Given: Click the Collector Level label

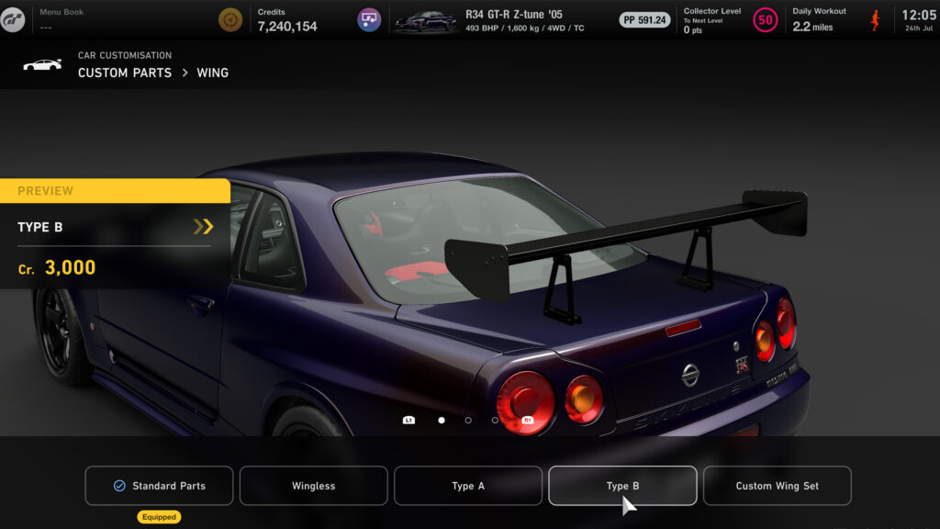Looking at the screenshot, I should click(712, 11).
